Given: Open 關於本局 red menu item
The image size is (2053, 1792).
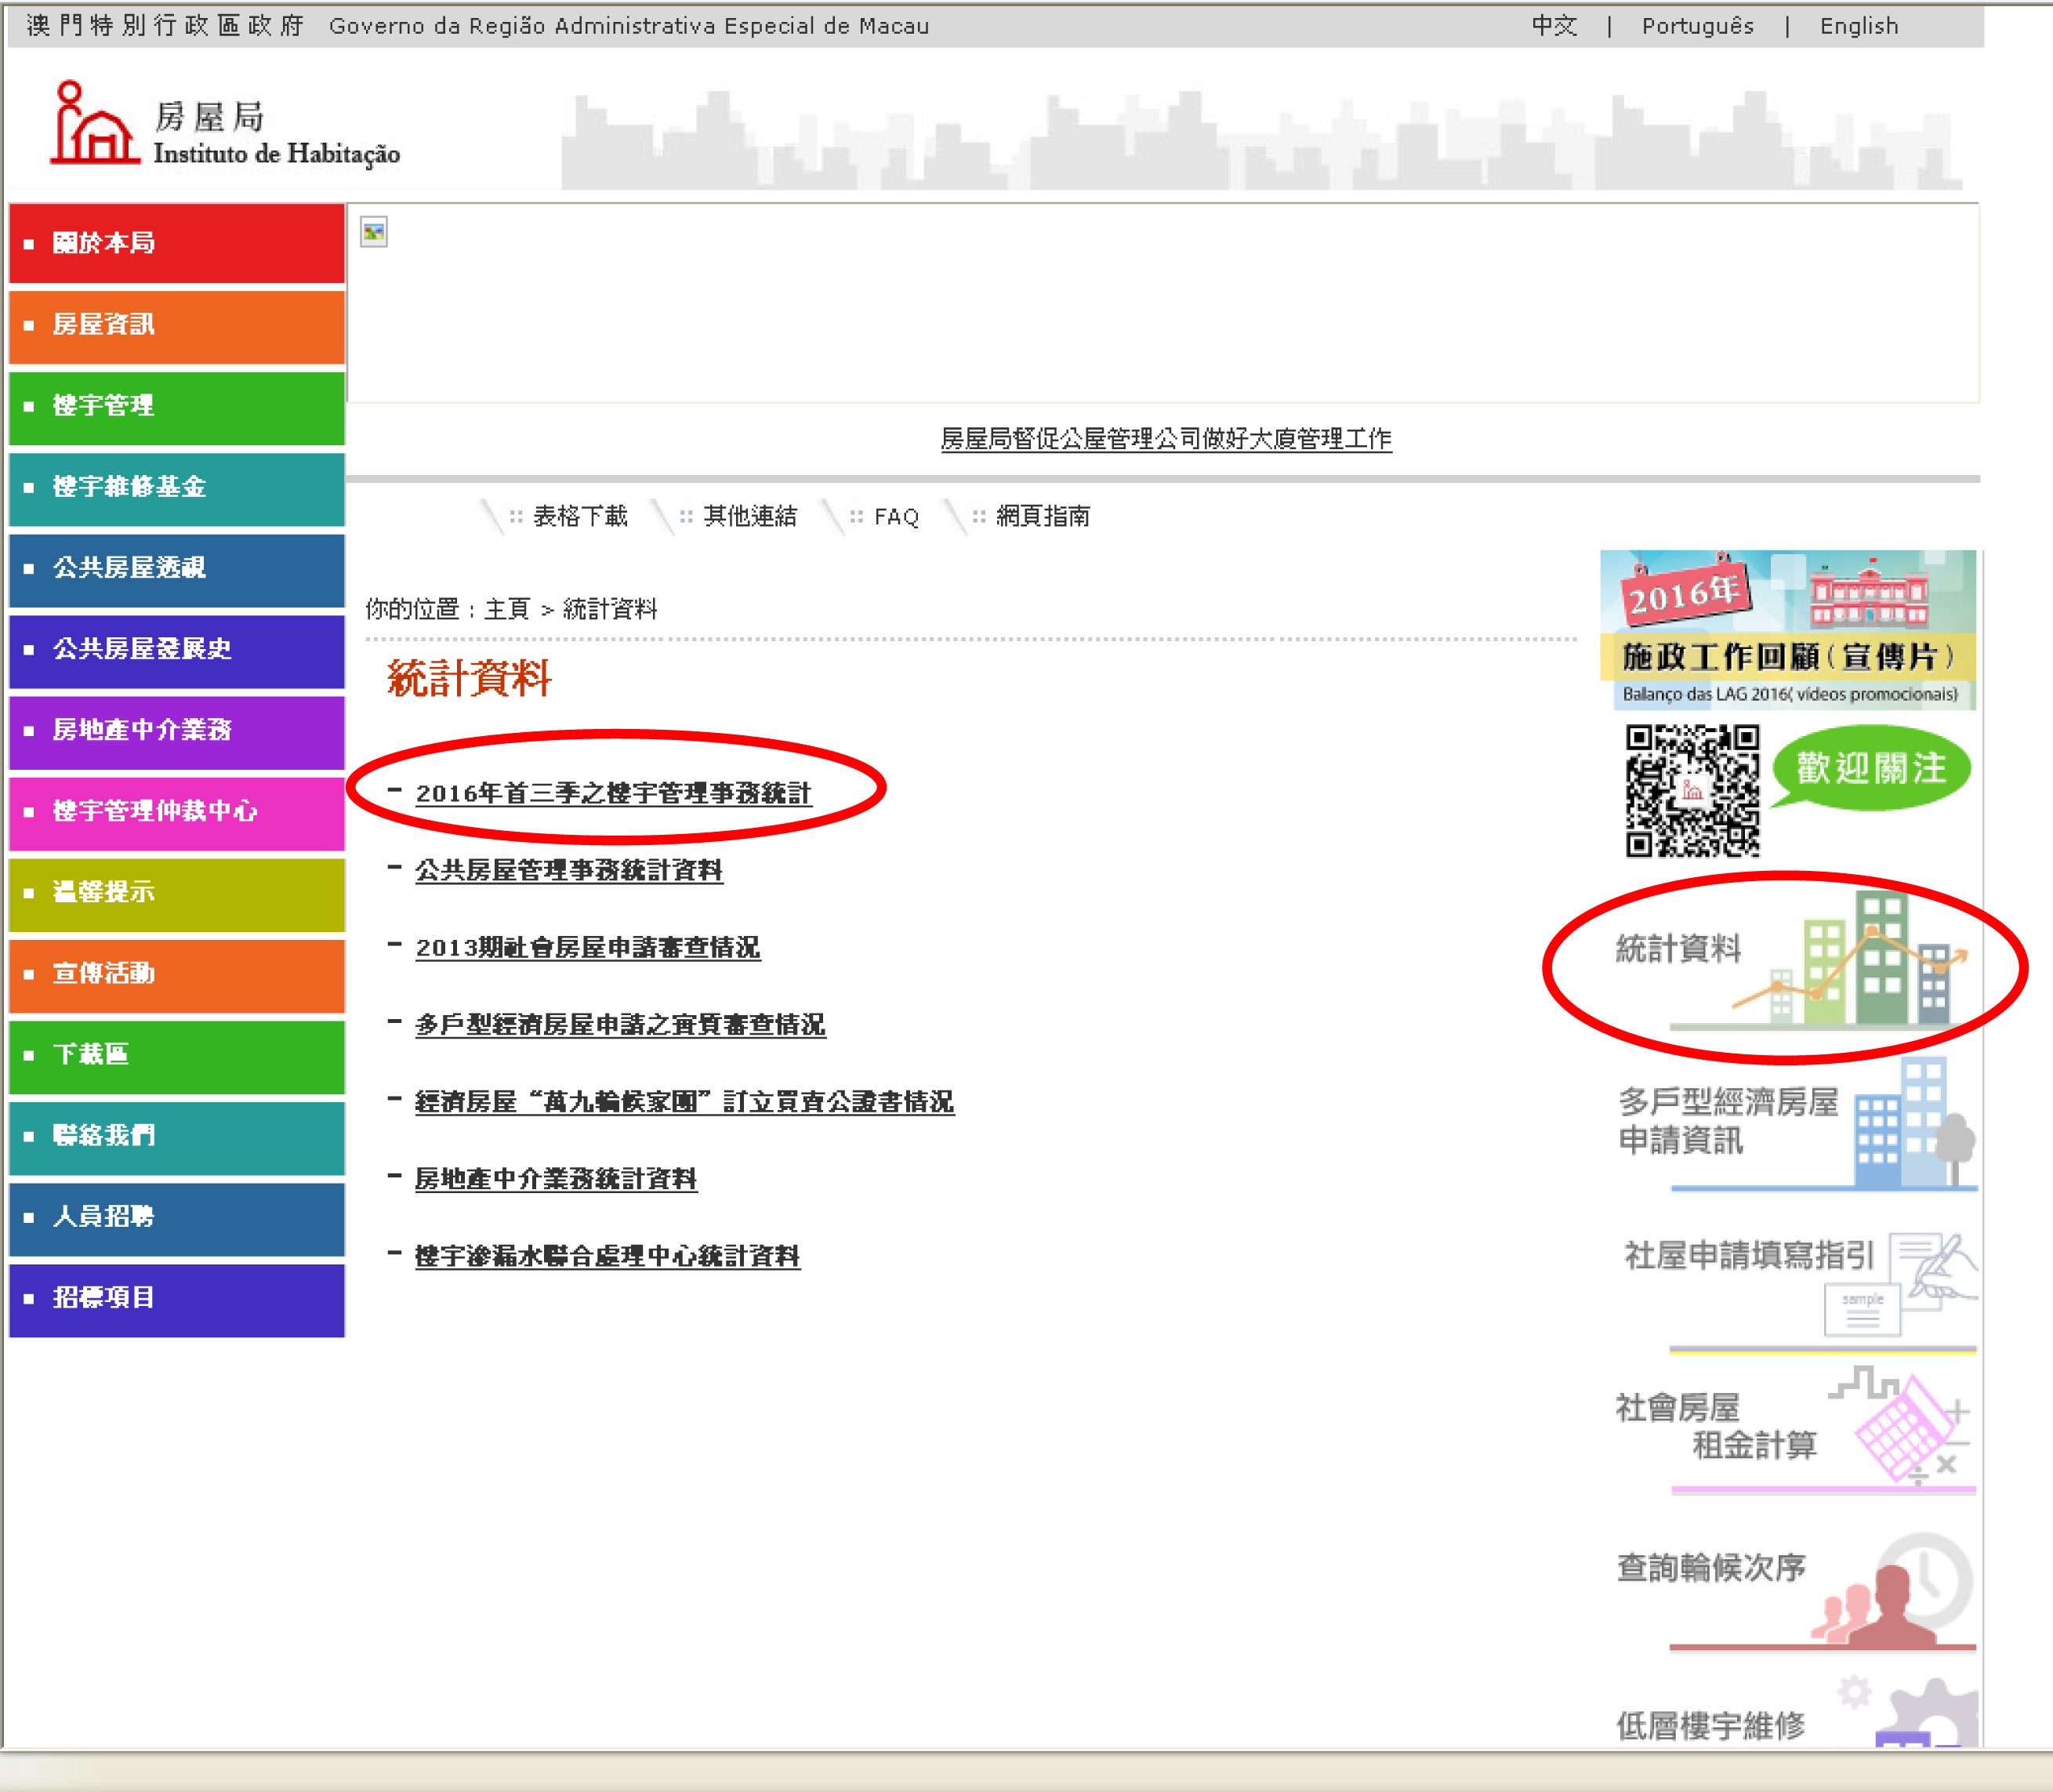Looking at the screenshot, I should coord(177,243).
